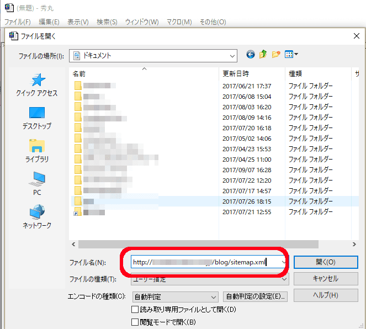Open the ファイル(F) menu
Viewport: 366px width, 329px height.
[x=18, y=22]
